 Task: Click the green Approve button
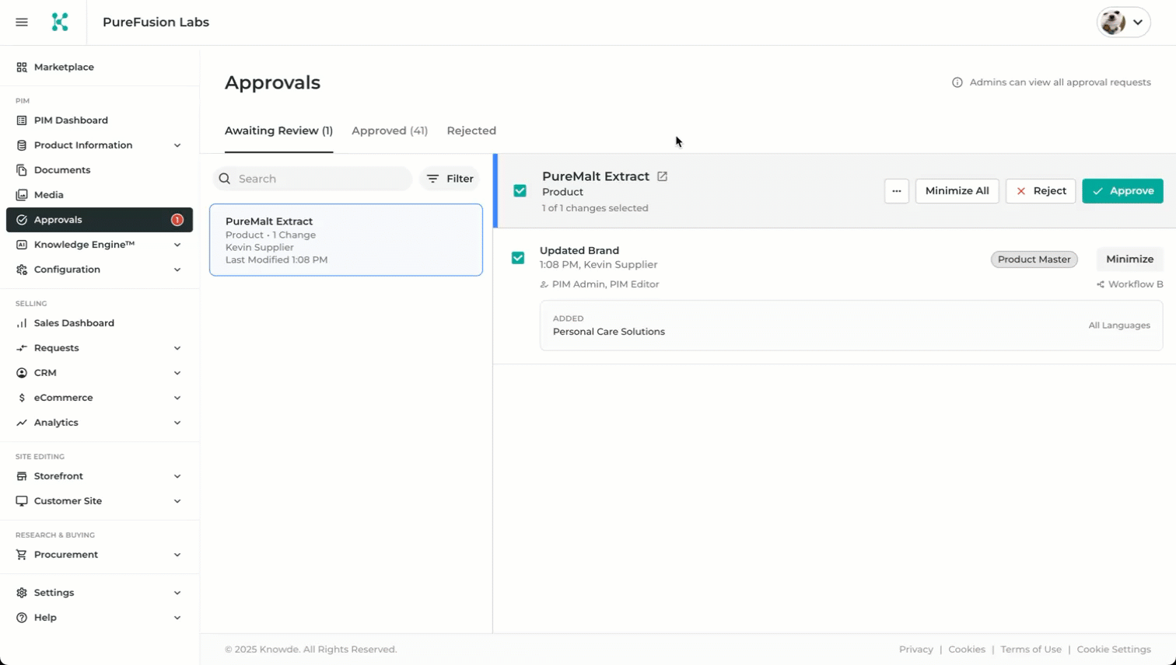coord(1122,191)
